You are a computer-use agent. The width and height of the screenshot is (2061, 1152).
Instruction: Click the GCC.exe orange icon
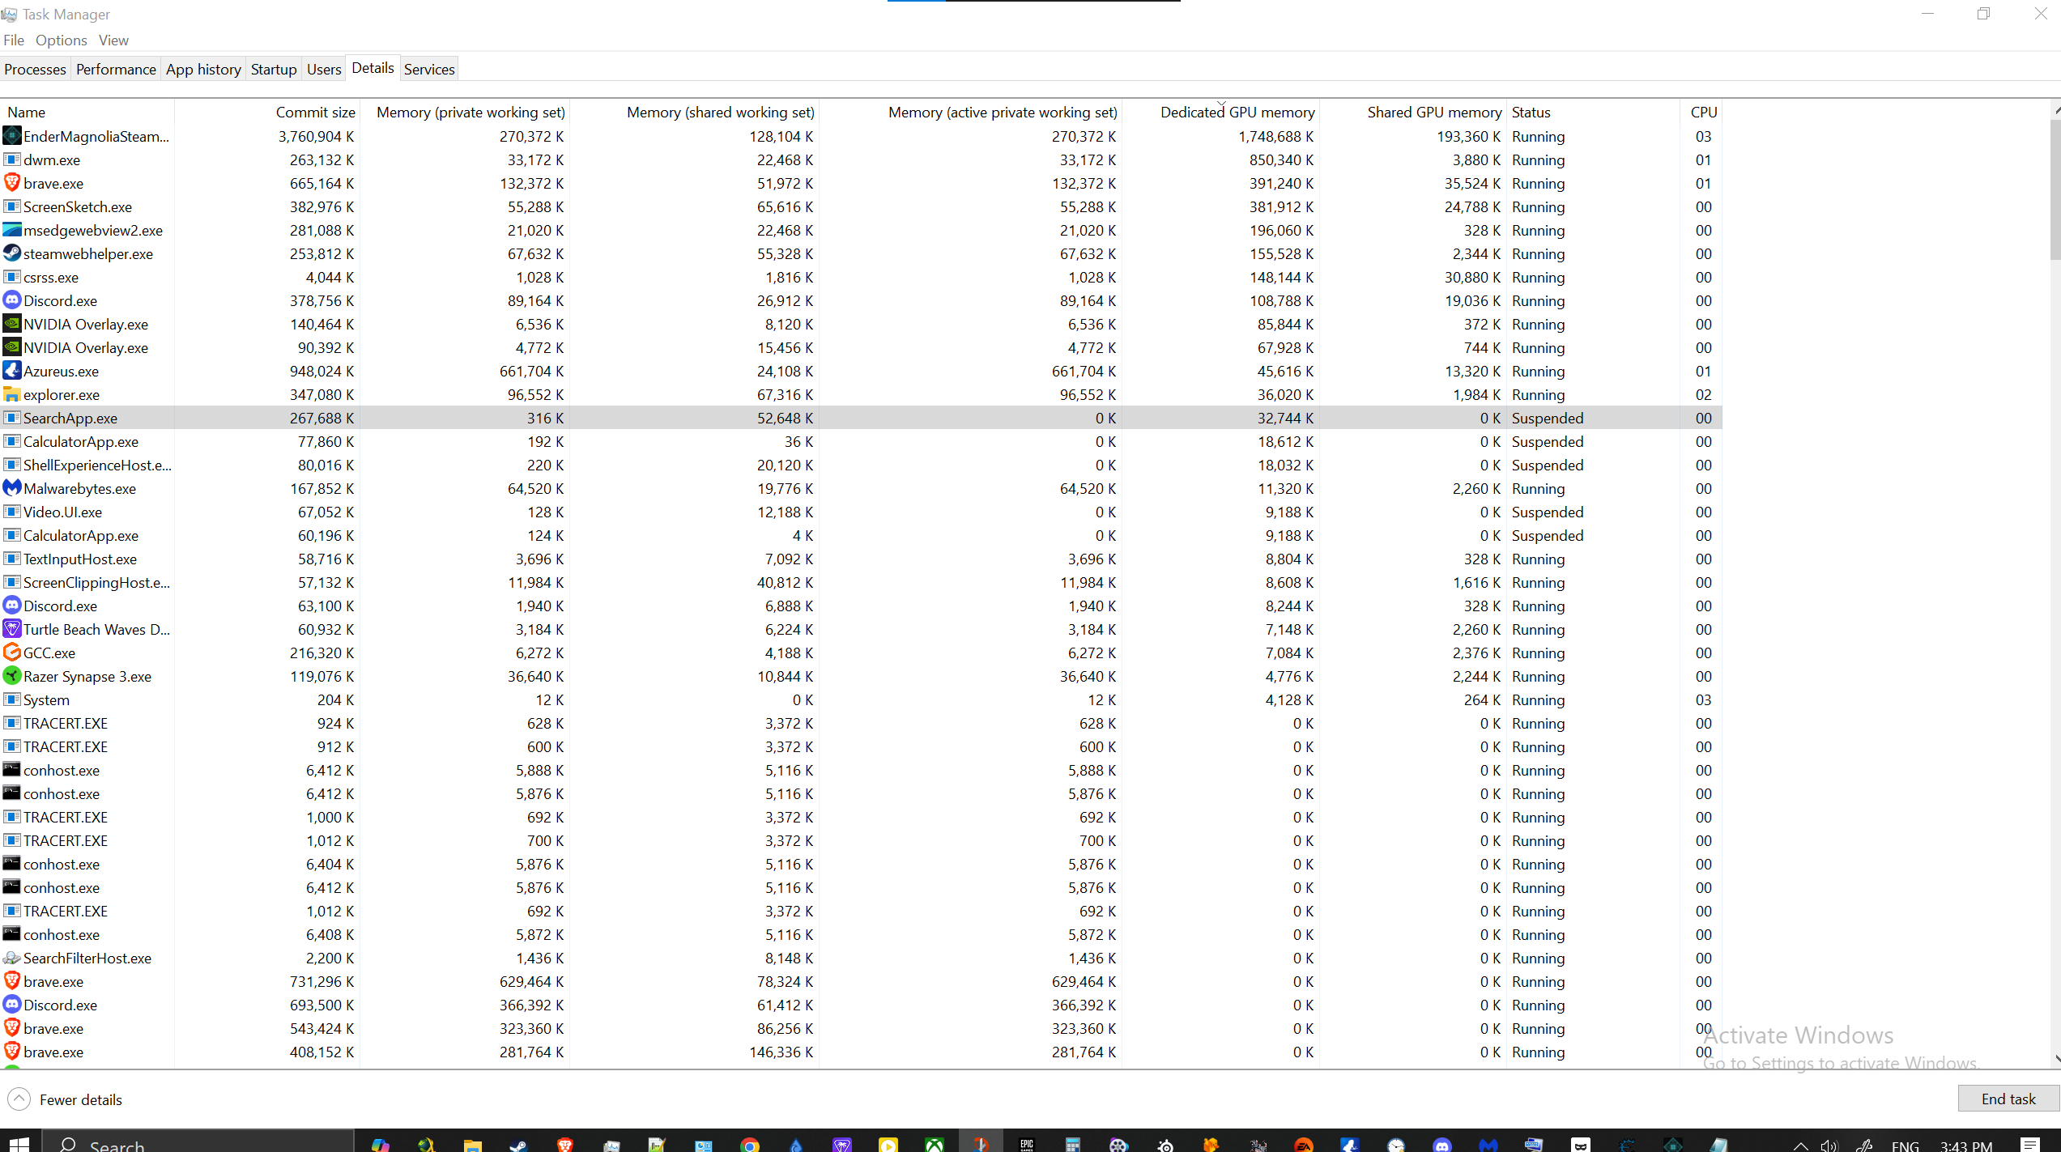pyautogui.click(x=12, y=653)
